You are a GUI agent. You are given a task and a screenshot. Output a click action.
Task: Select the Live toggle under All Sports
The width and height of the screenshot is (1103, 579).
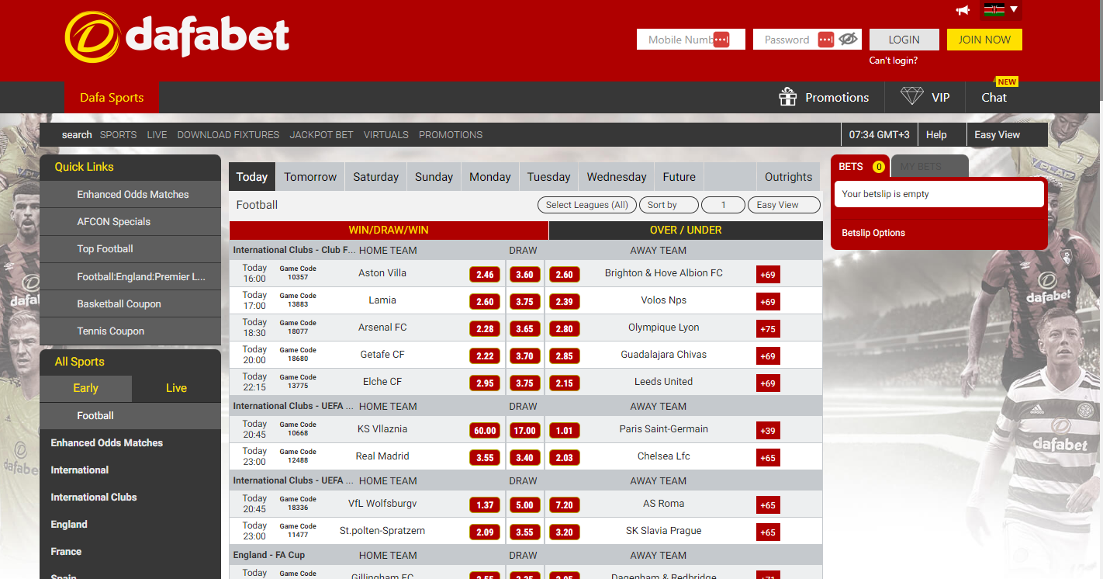[x=176, y=388]
